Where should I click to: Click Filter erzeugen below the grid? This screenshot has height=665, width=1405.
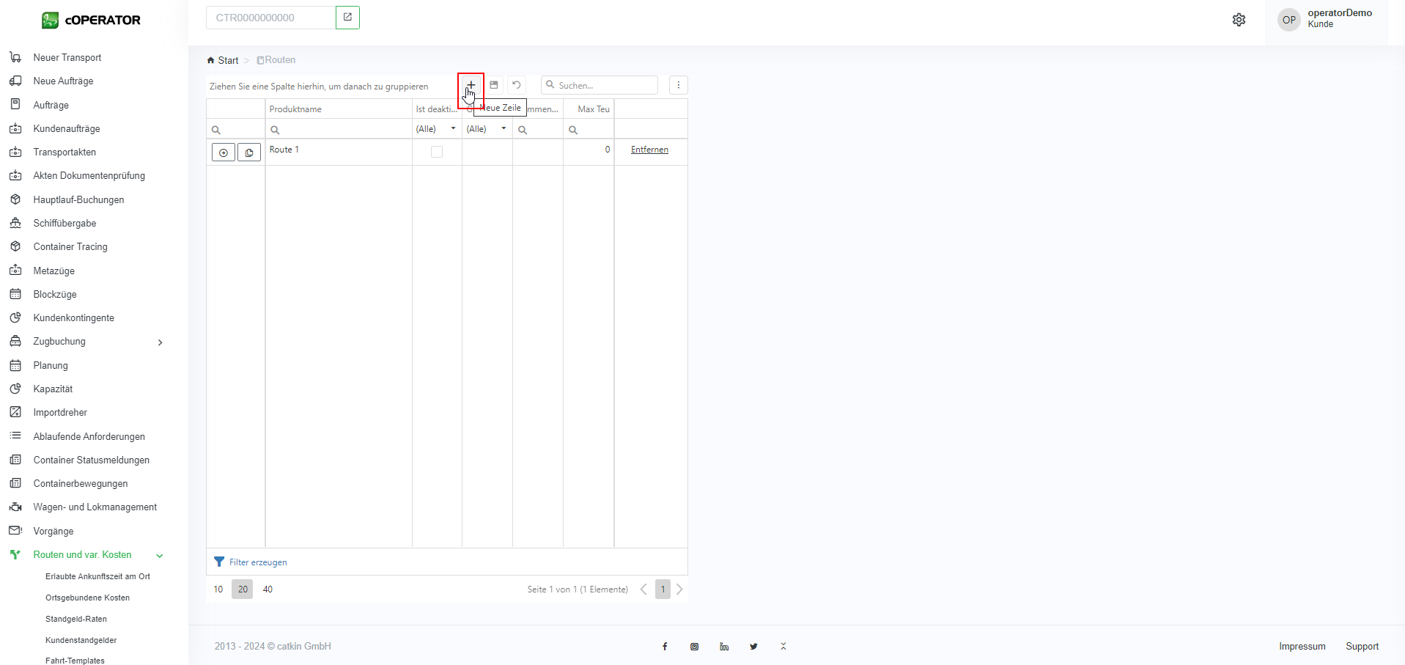point(257,562)
